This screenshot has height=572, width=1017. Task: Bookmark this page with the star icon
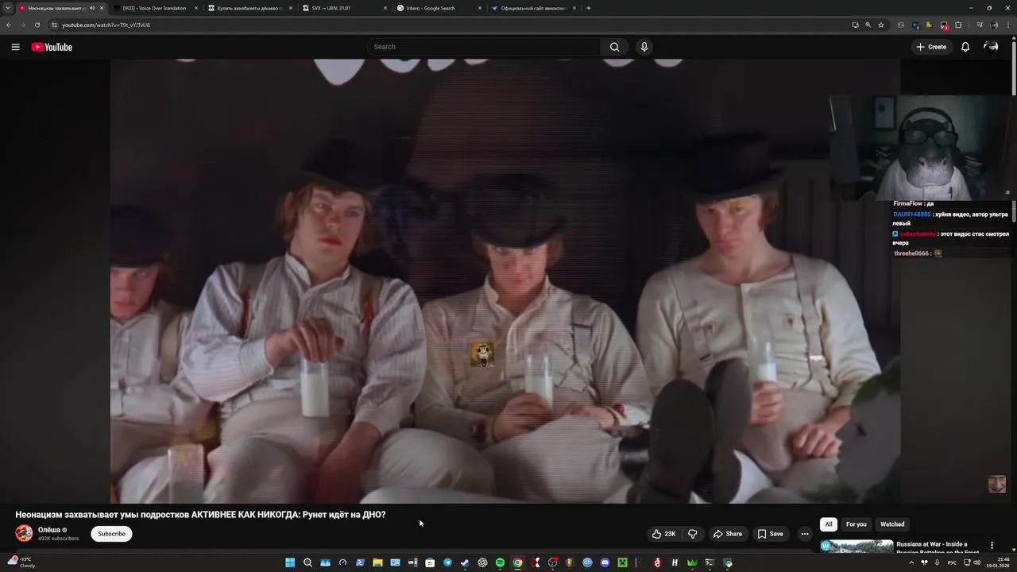pos(881,25)
